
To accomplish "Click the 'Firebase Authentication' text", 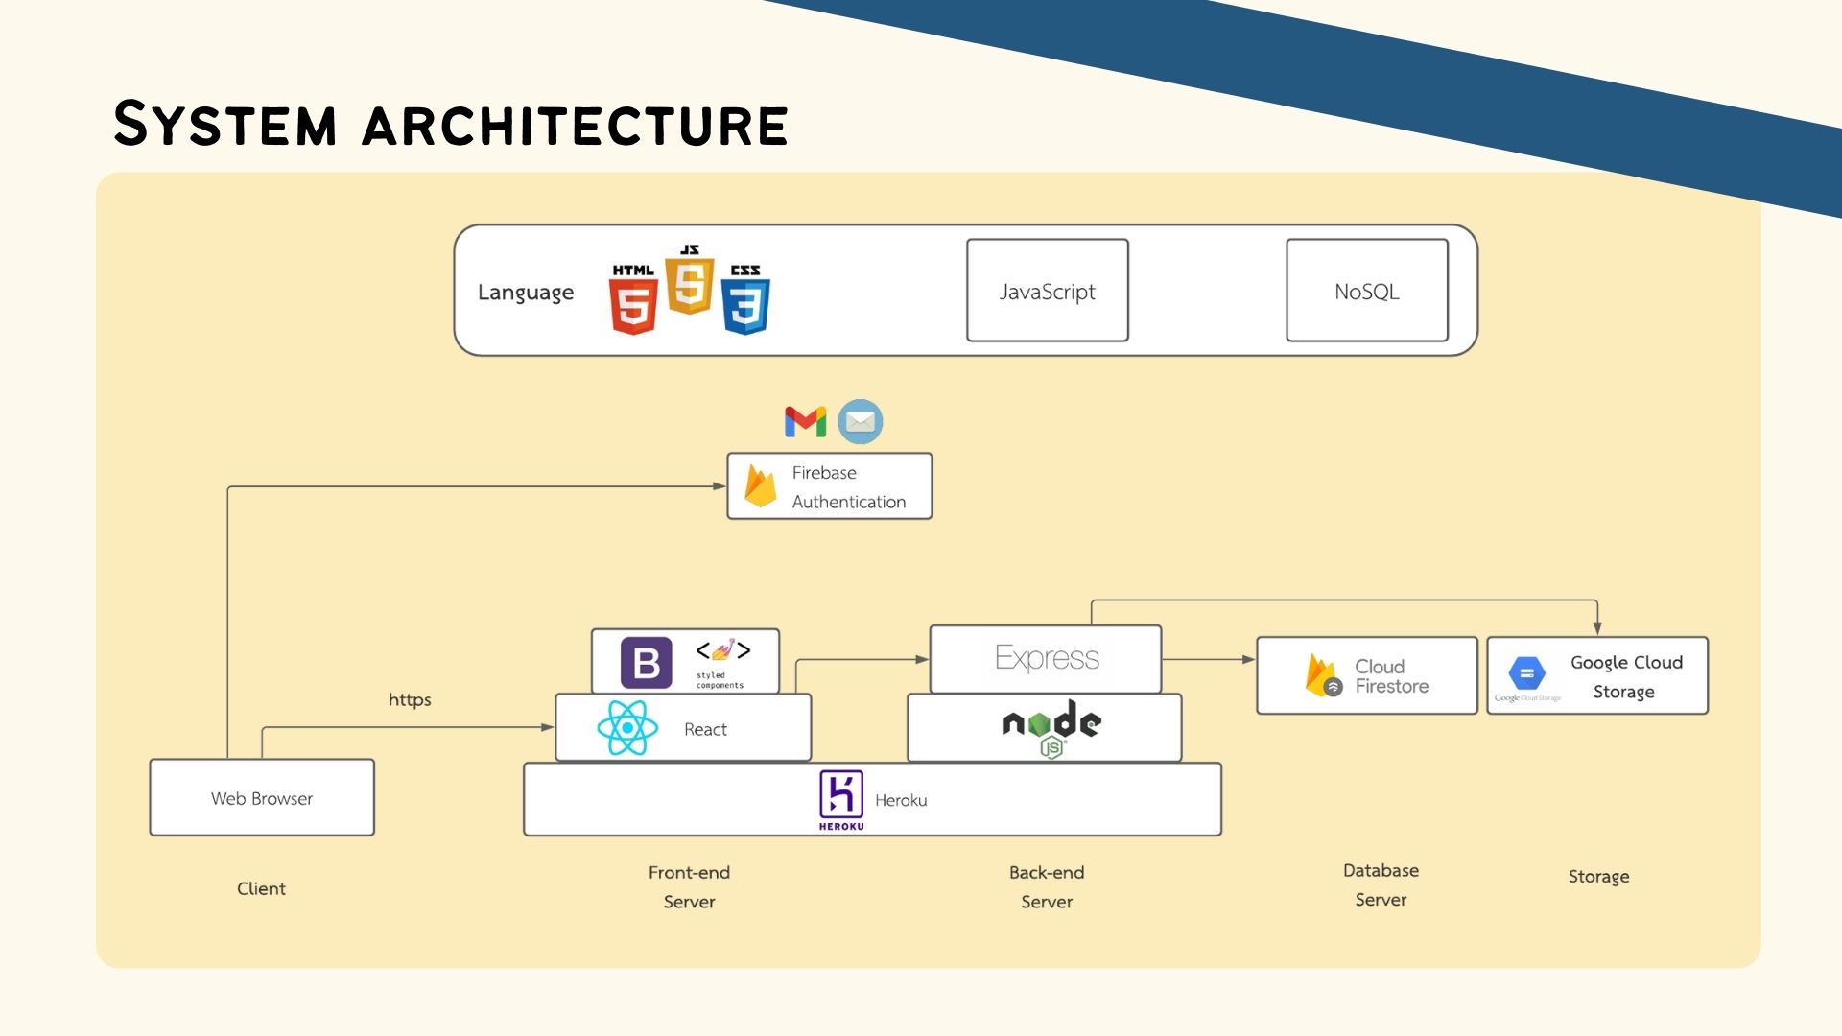I will point(848,487).
